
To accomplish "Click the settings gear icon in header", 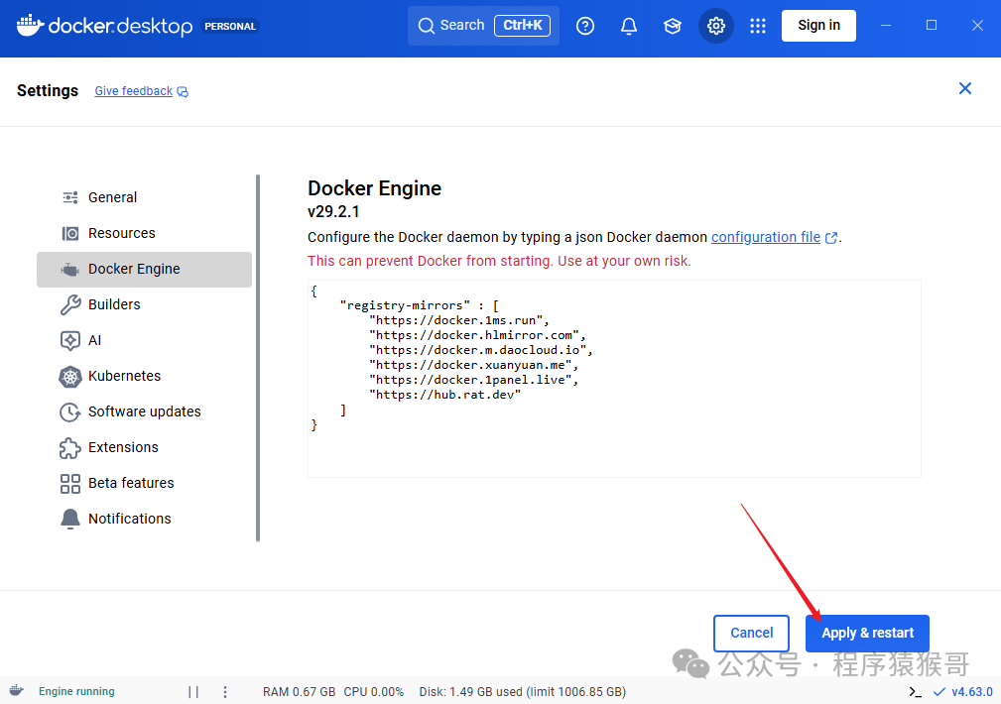I will [x=716, y=26].
